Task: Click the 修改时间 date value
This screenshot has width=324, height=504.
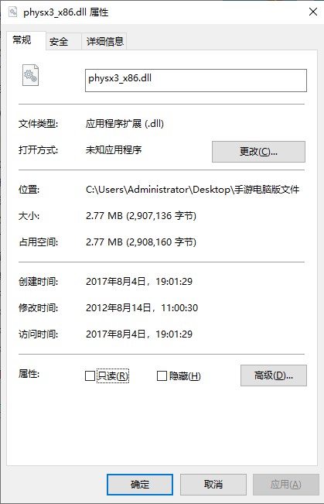Action: 142,308
